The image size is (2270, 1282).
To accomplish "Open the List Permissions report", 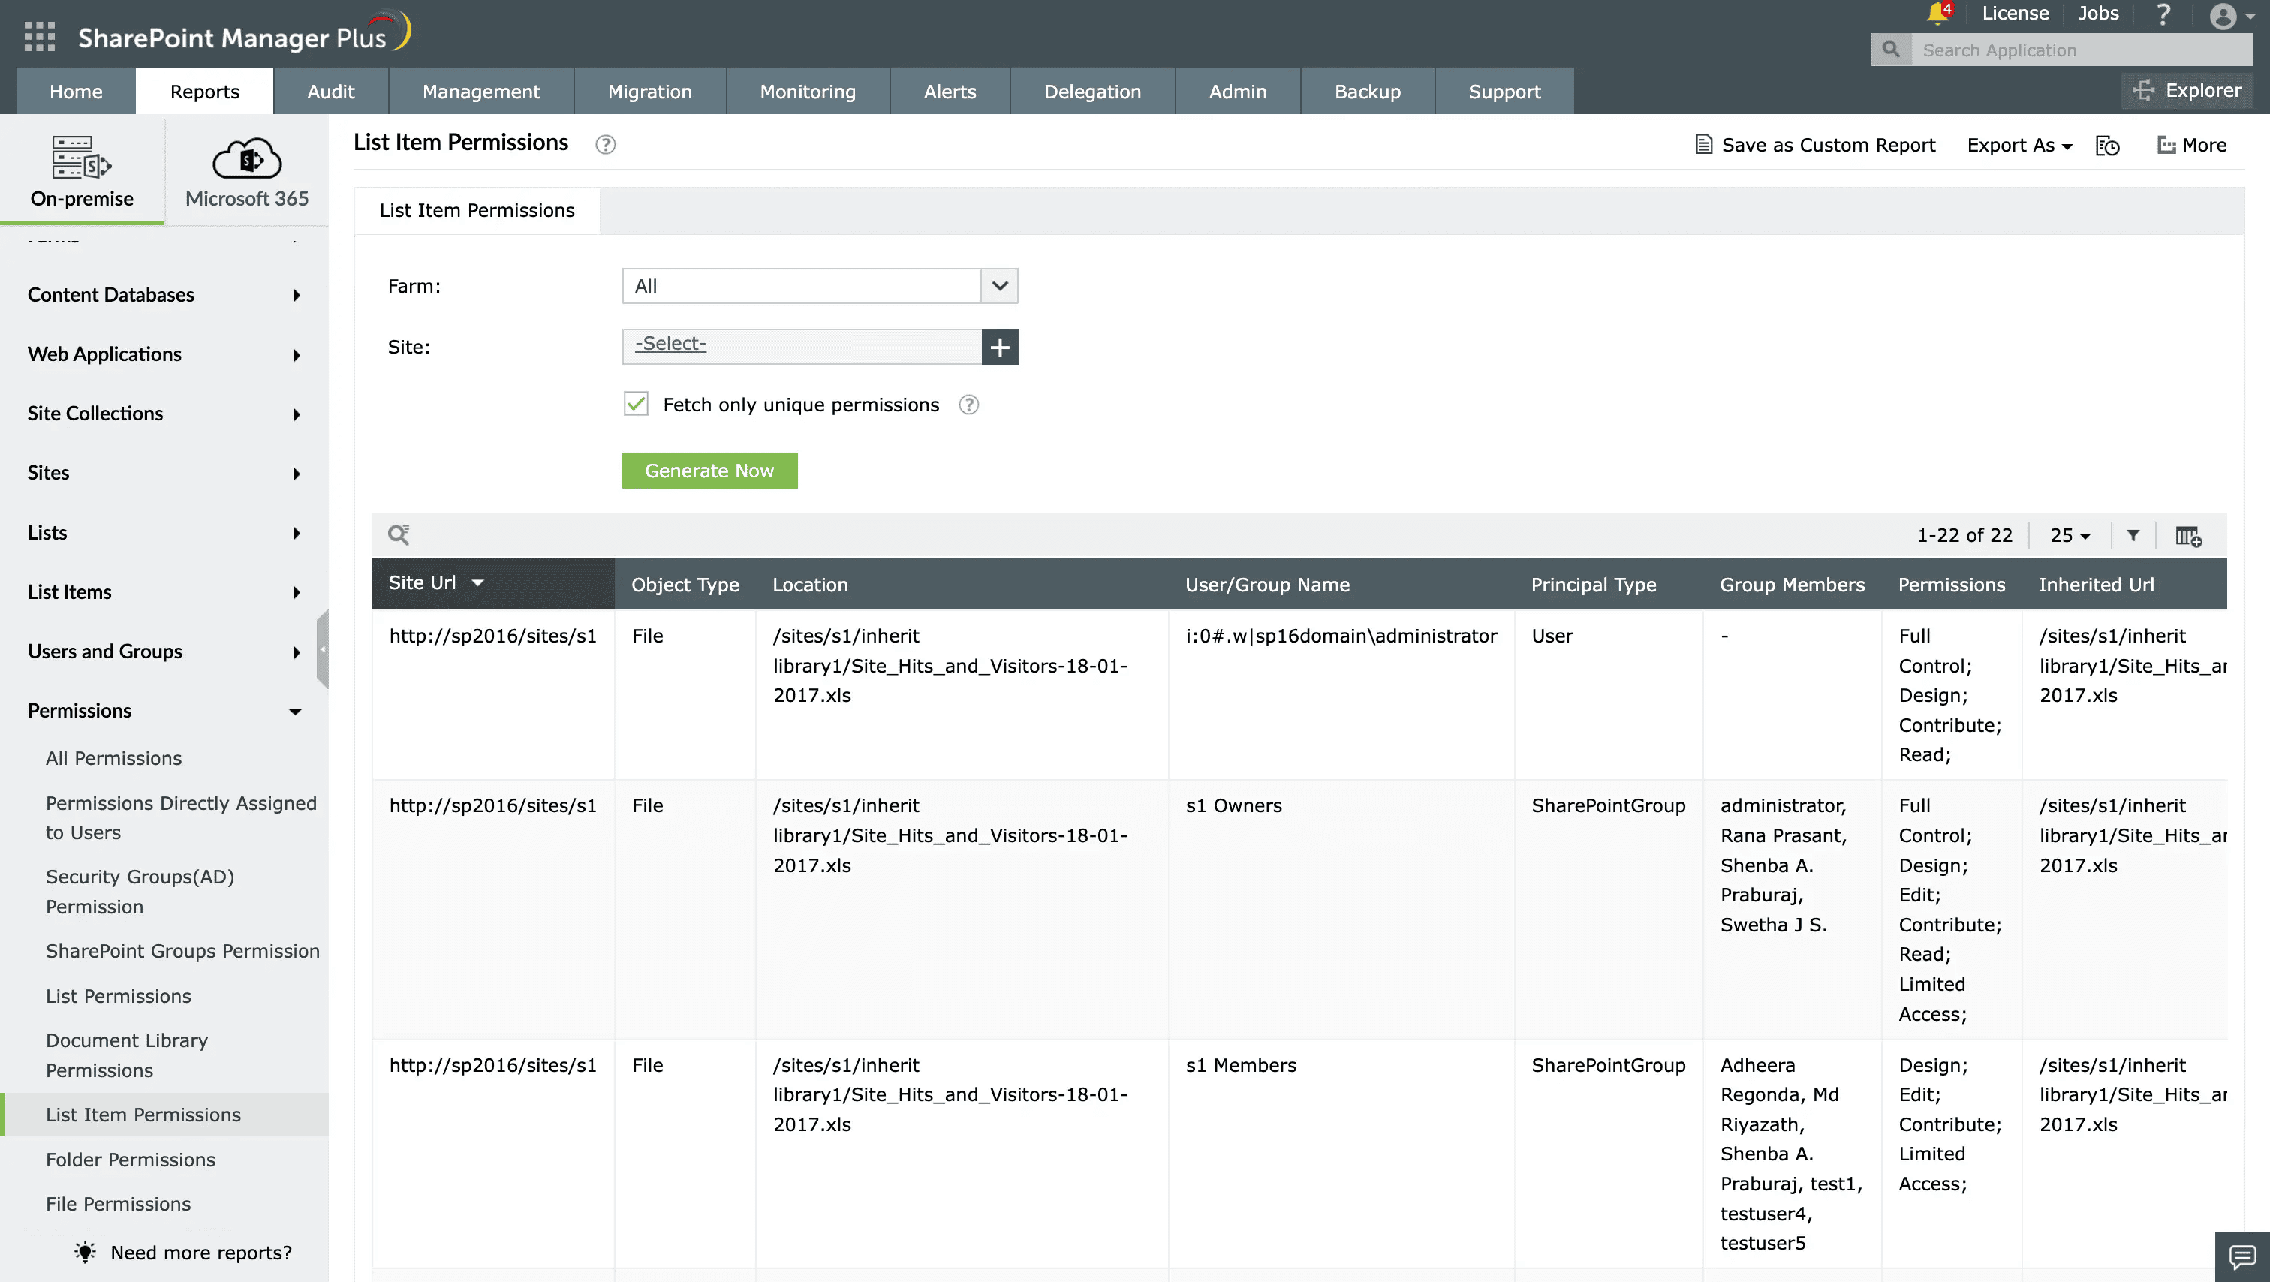I will tap(118, 997).
